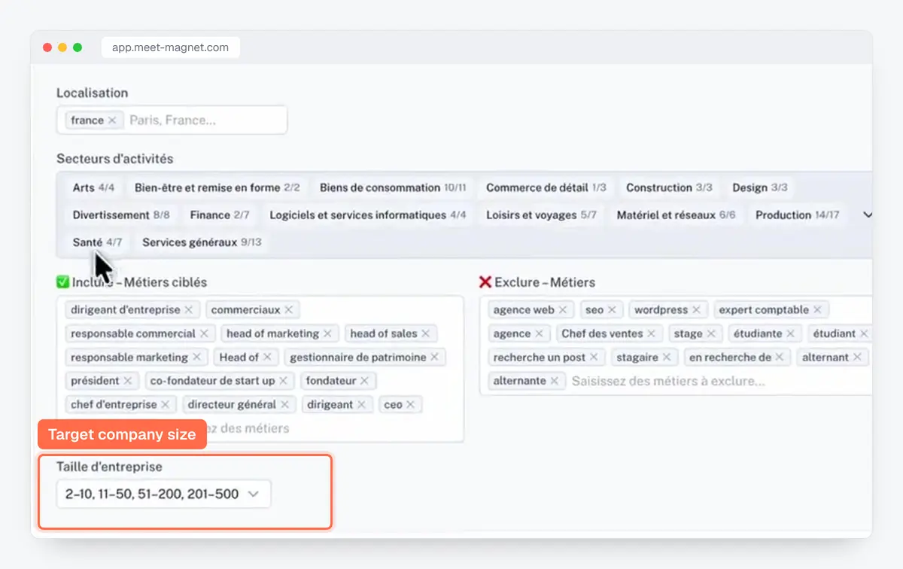This screenshot has height=569, width=903.
Task: Remove the 'président' tag
Action: coord(128,381)
